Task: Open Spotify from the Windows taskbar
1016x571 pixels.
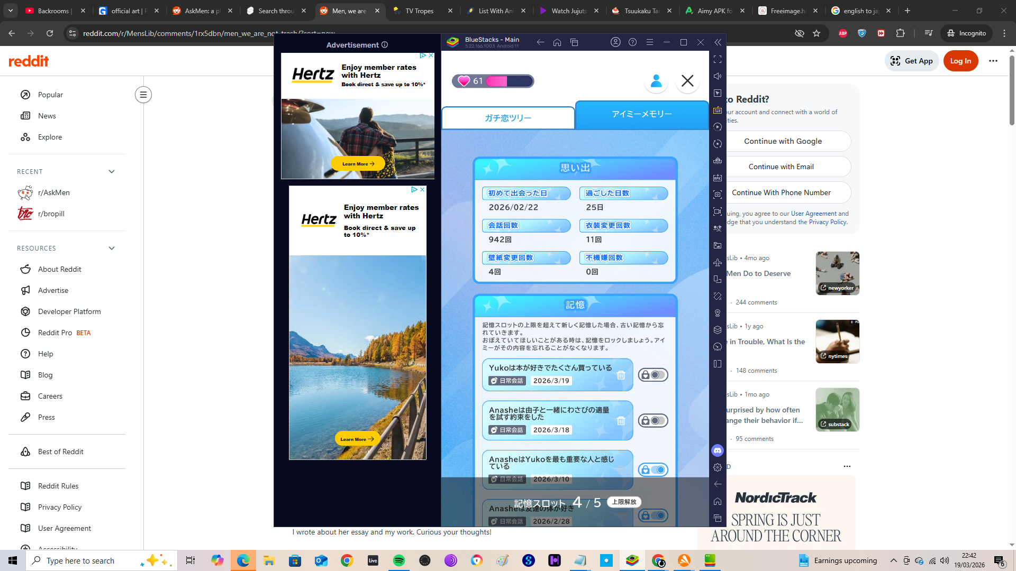Action: pos(399,560)
